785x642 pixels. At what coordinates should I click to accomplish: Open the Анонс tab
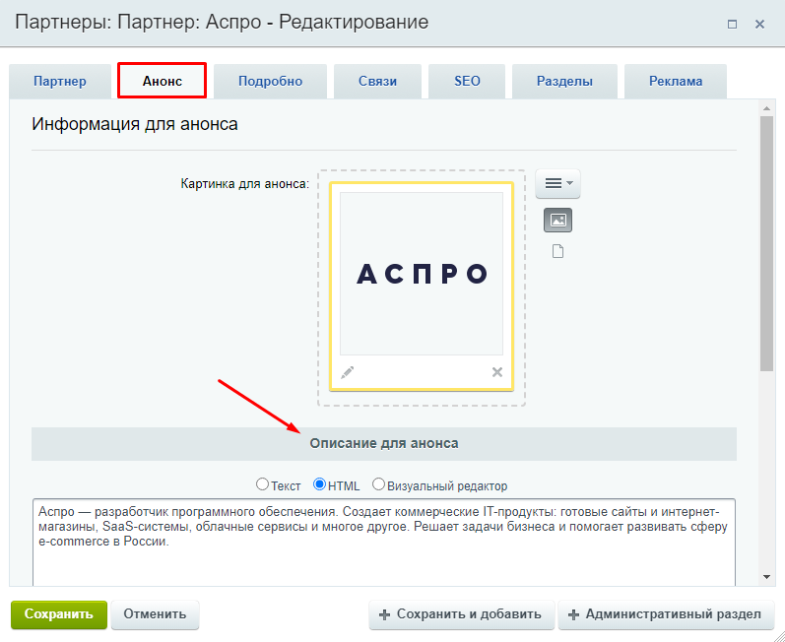click(x=163, y=81)
